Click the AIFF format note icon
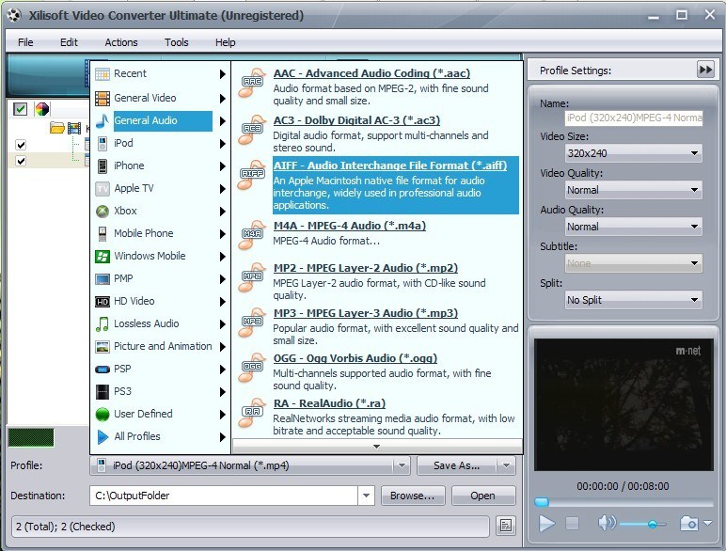 252,175
